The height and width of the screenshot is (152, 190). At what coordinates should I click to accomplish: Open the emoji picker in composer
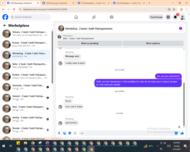click(176, 133)
